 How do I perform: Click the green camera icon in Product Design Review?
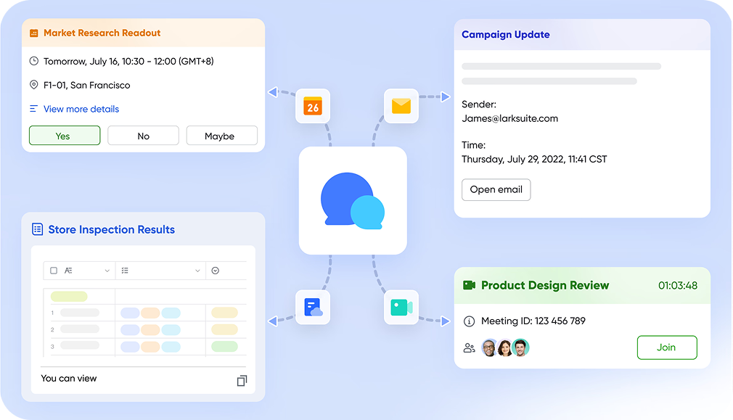[469, 285]
